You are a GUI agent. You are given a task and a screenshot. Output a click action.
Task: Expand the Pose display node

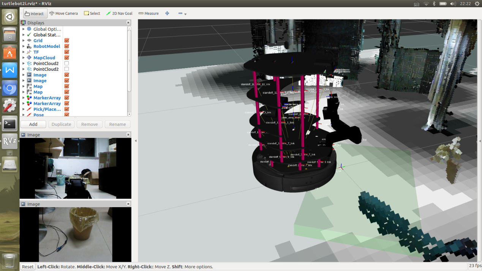pyautogui.click(x=23, y=114)
